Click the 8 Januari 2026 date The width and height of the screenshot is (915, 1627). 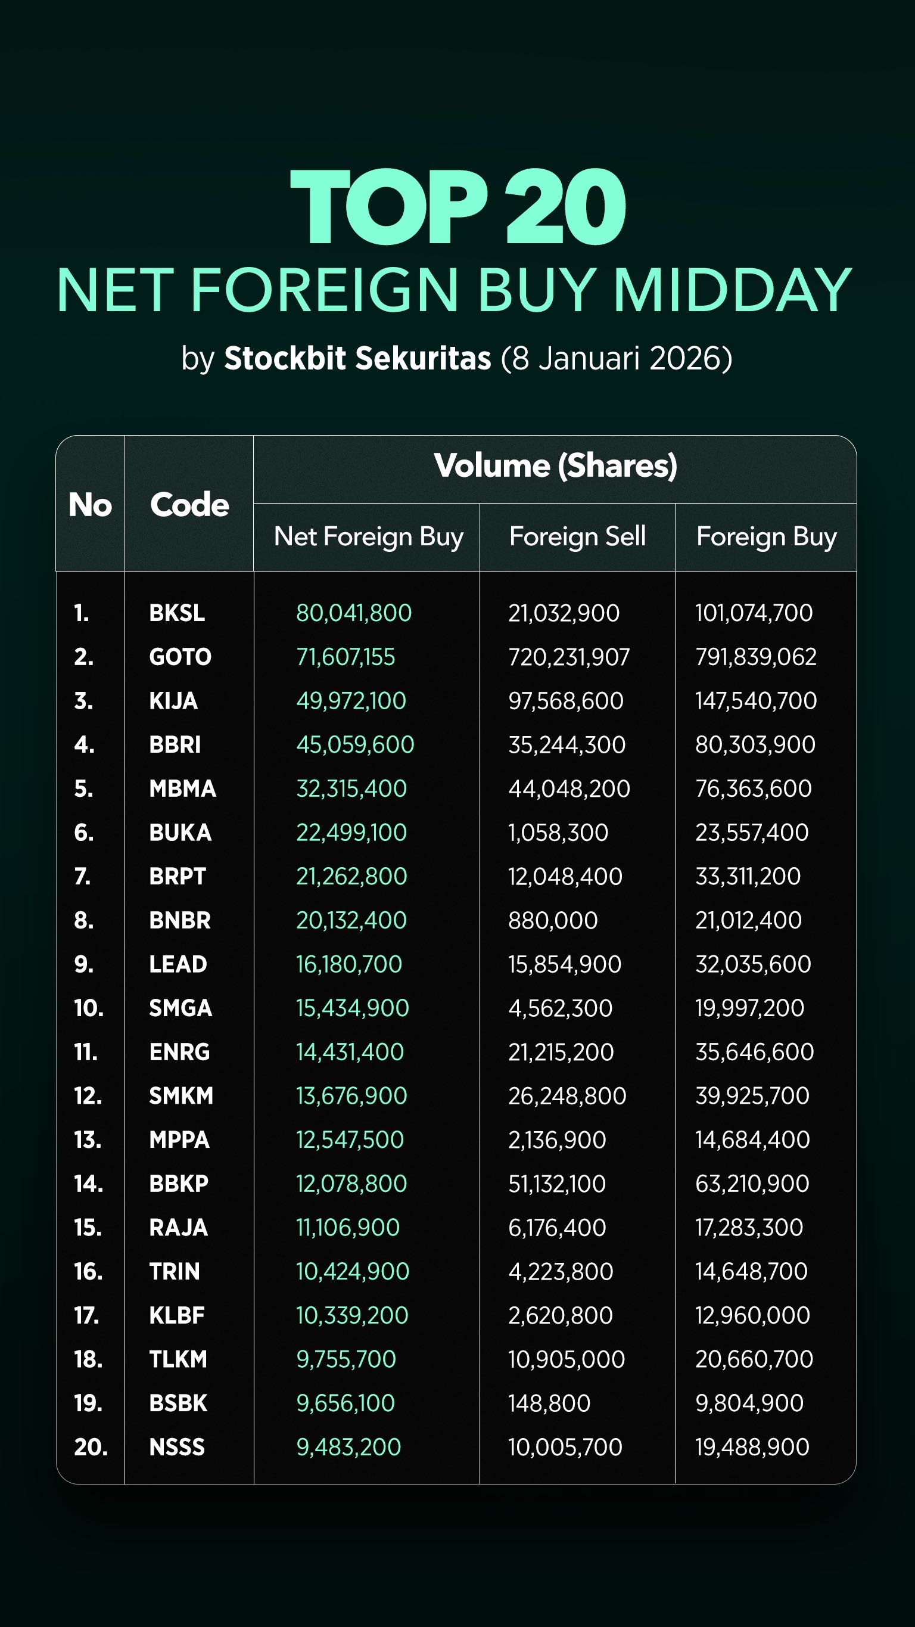617,358
